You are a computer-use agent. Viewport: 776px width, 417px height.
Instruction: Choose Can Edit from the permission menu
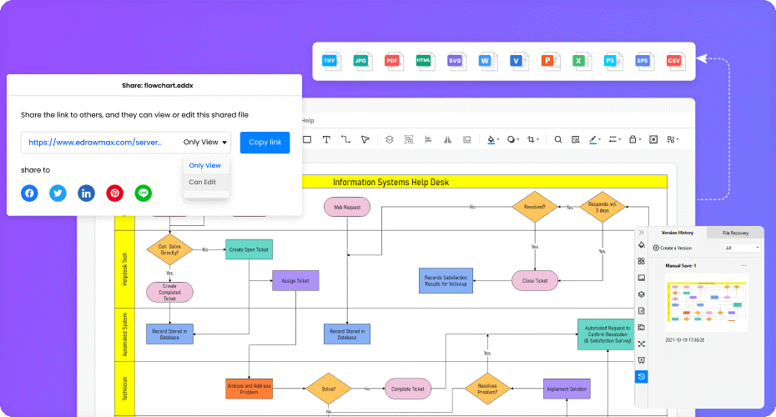(x=203, y=182)
